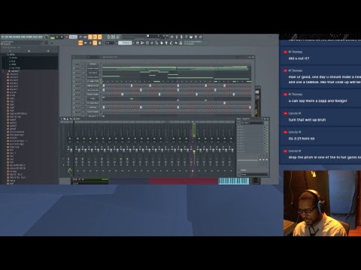The width and height of the screenshot is (361, 270).
Task: Select the cyan piano-note clip in playlist
Action: [234, 181]
